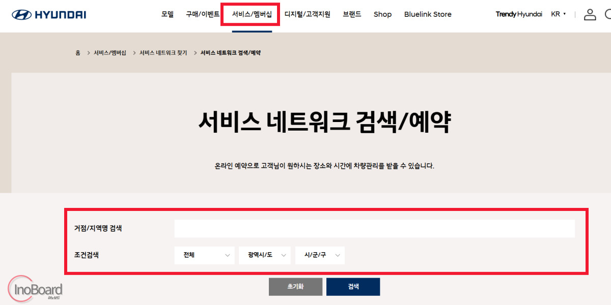Click 서비스 네트워크 검색/예약 breadcrumb
611x305 pixels.
click(x=231, y=53)
